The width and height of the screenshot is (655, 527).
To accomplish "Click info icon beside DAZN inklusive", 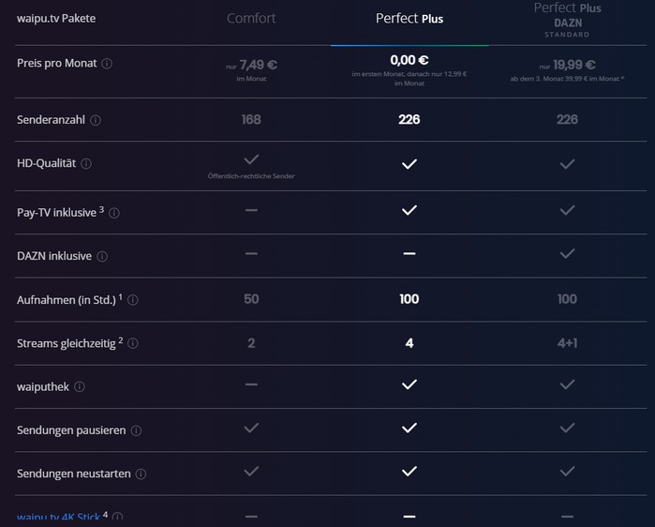I will 102,256.
